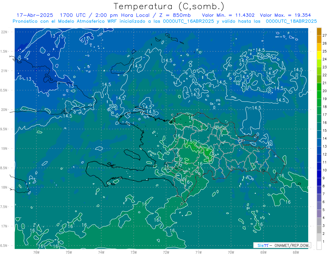Select the date text "17-Abr-2025"
This screenshot has height=256, width=332.
click(35, 15)
